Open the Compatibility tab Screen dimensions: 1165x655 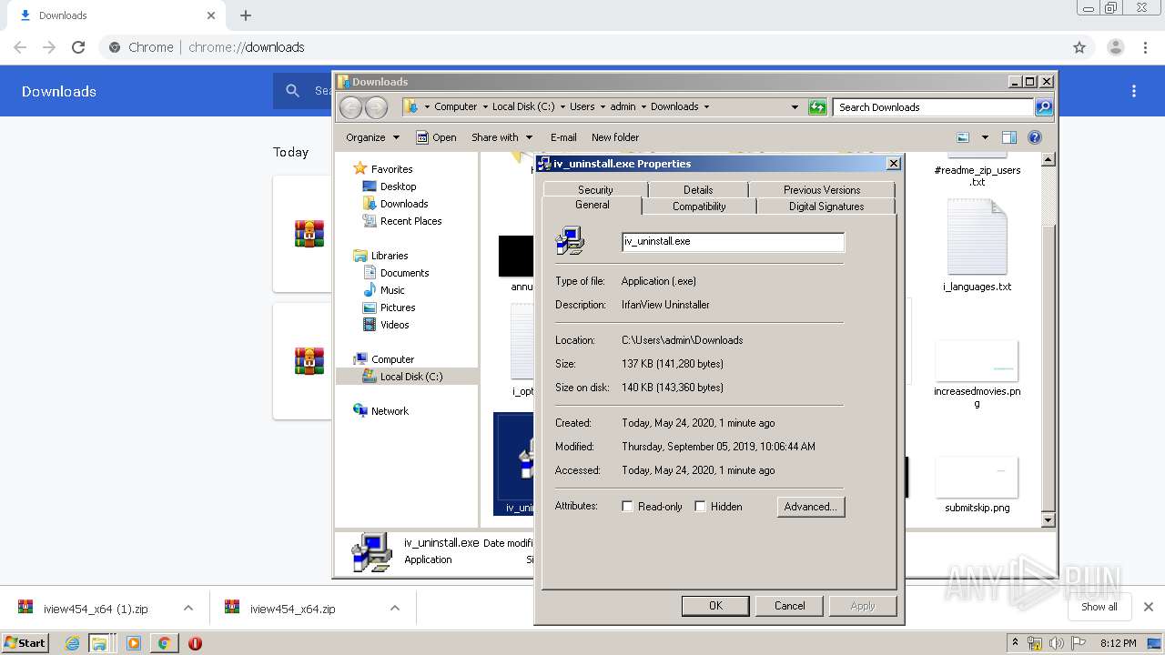699,207
